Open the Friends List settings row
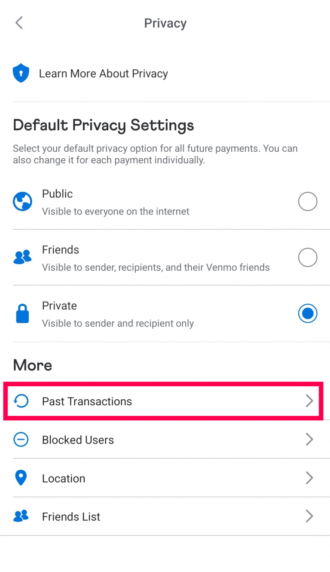 (165, 516)
